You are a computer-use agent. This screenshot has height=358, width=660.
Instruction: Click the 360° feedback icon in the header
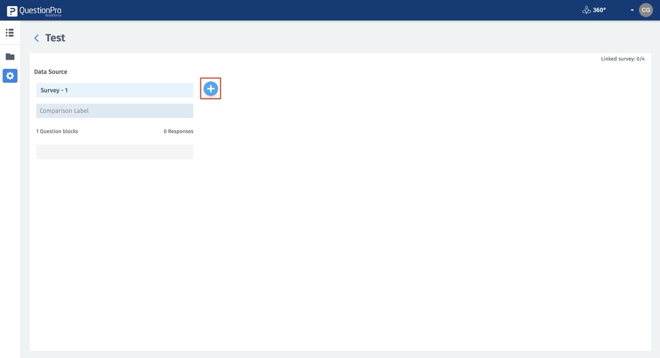(586, 9)
